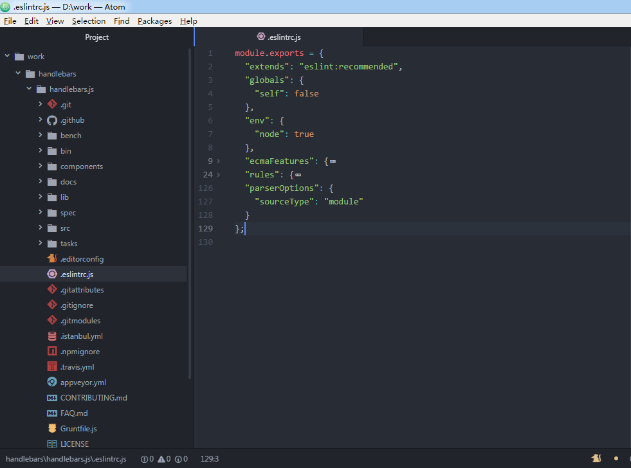
Task: Click the "sourceType" key in editor
Action: tap(284, 201)
